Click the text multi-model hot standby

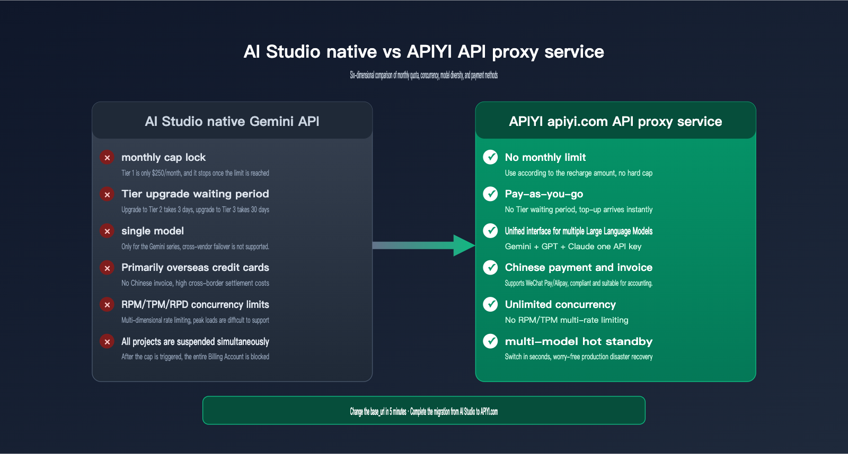tap(579, 341)
